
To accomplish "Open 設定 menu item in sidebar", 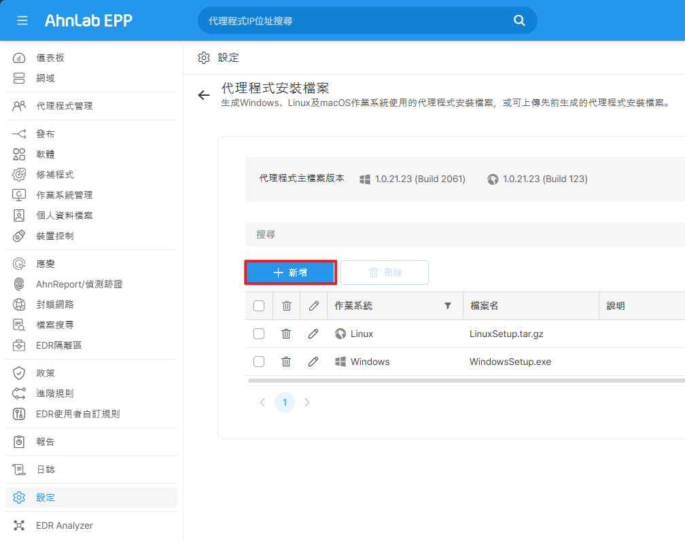I will tap(91, 498).
